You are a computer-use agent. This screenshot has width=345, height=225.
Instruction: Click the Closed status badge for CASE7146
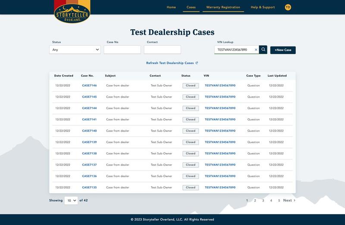pos(191,86)
